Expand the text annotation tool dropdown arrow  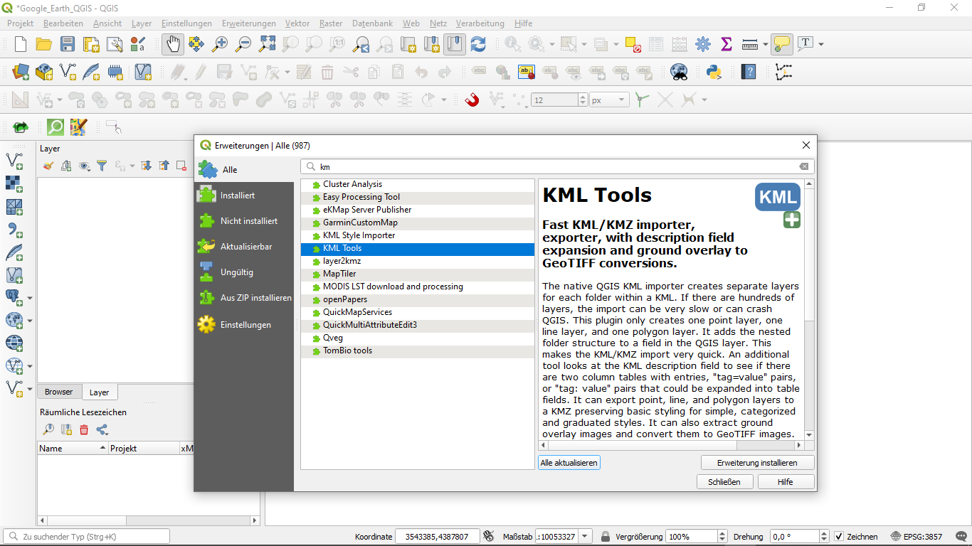pos(821,44)
